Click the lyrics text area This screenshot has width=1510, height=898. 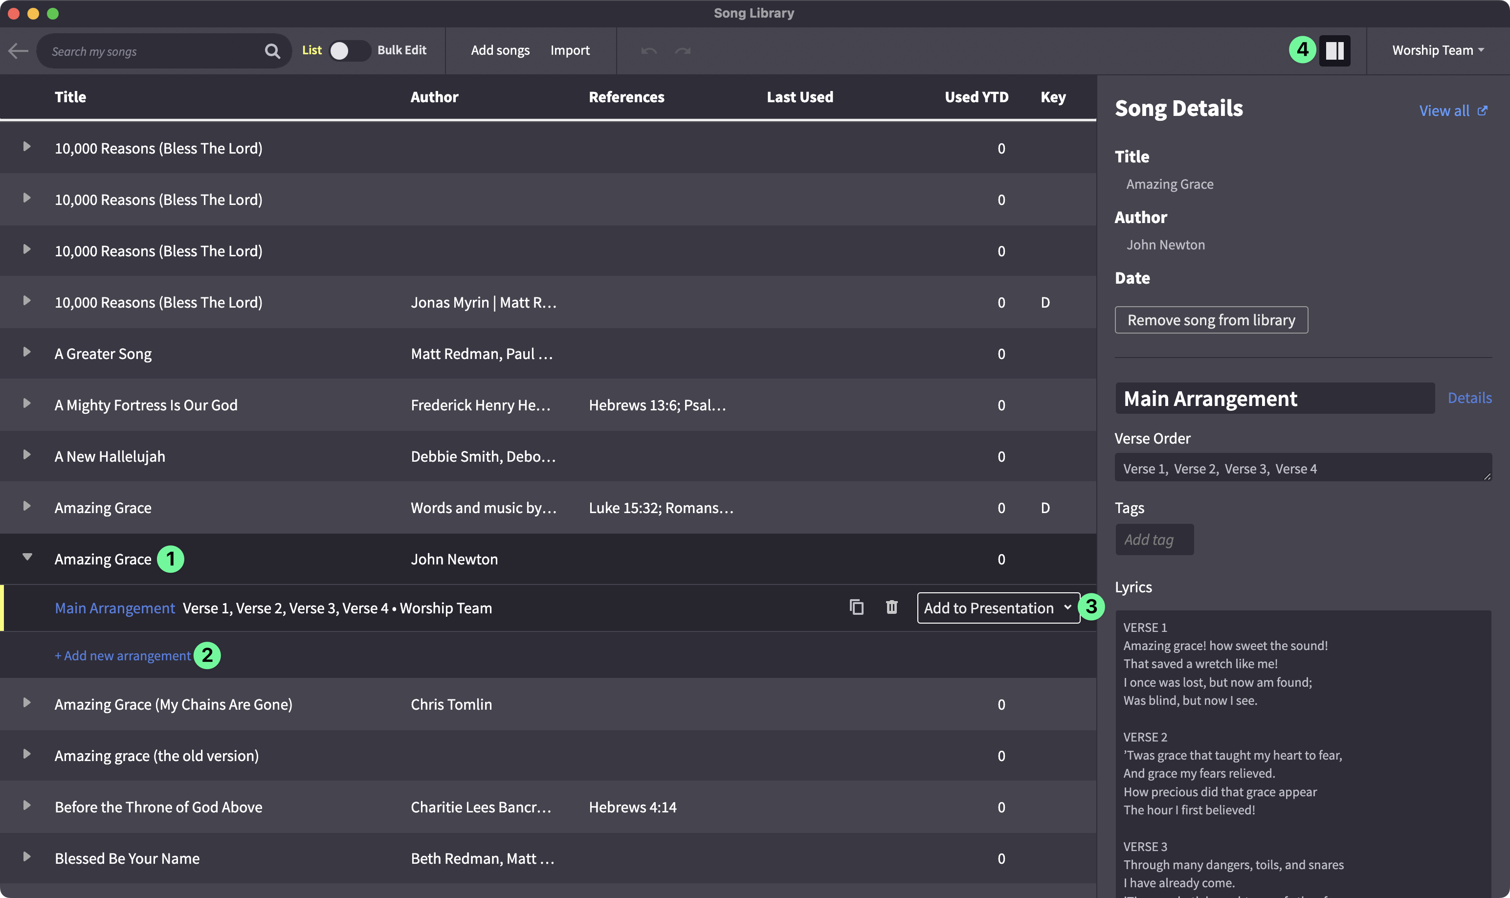click(x=1303, y=753)
